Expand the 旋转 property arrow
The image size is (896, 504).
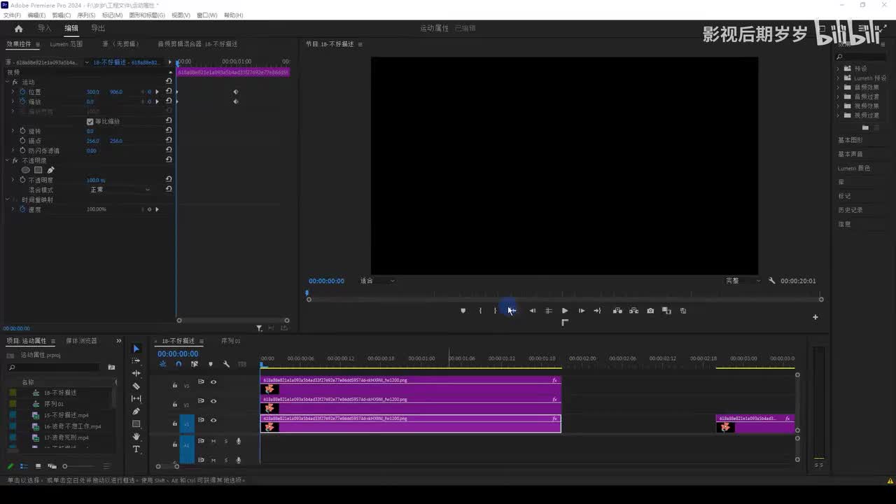coord(13,131)
